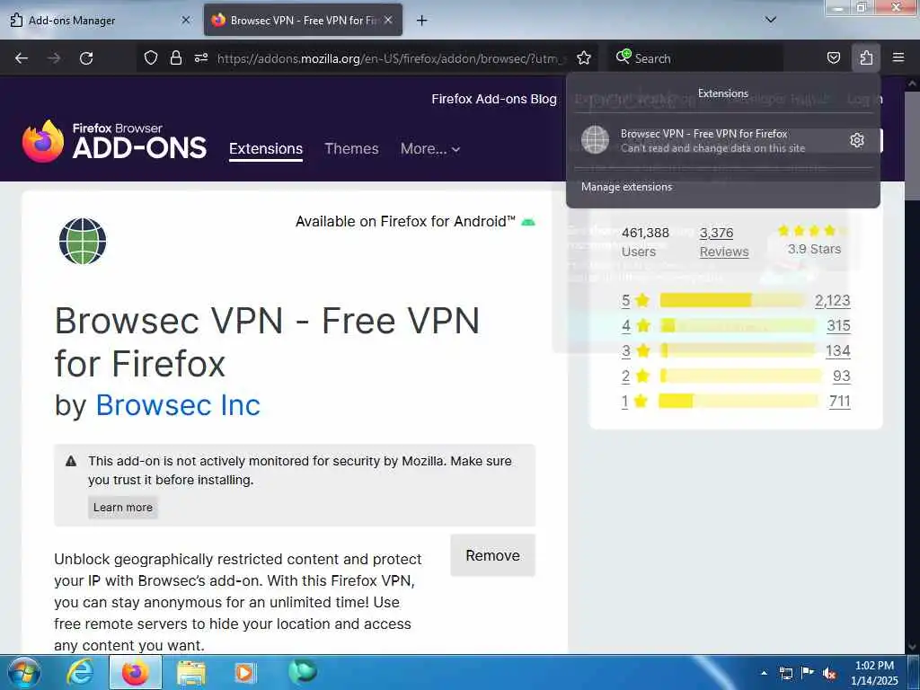
Task: Open Browsec extension settings gear
Action: pos(856,140)
